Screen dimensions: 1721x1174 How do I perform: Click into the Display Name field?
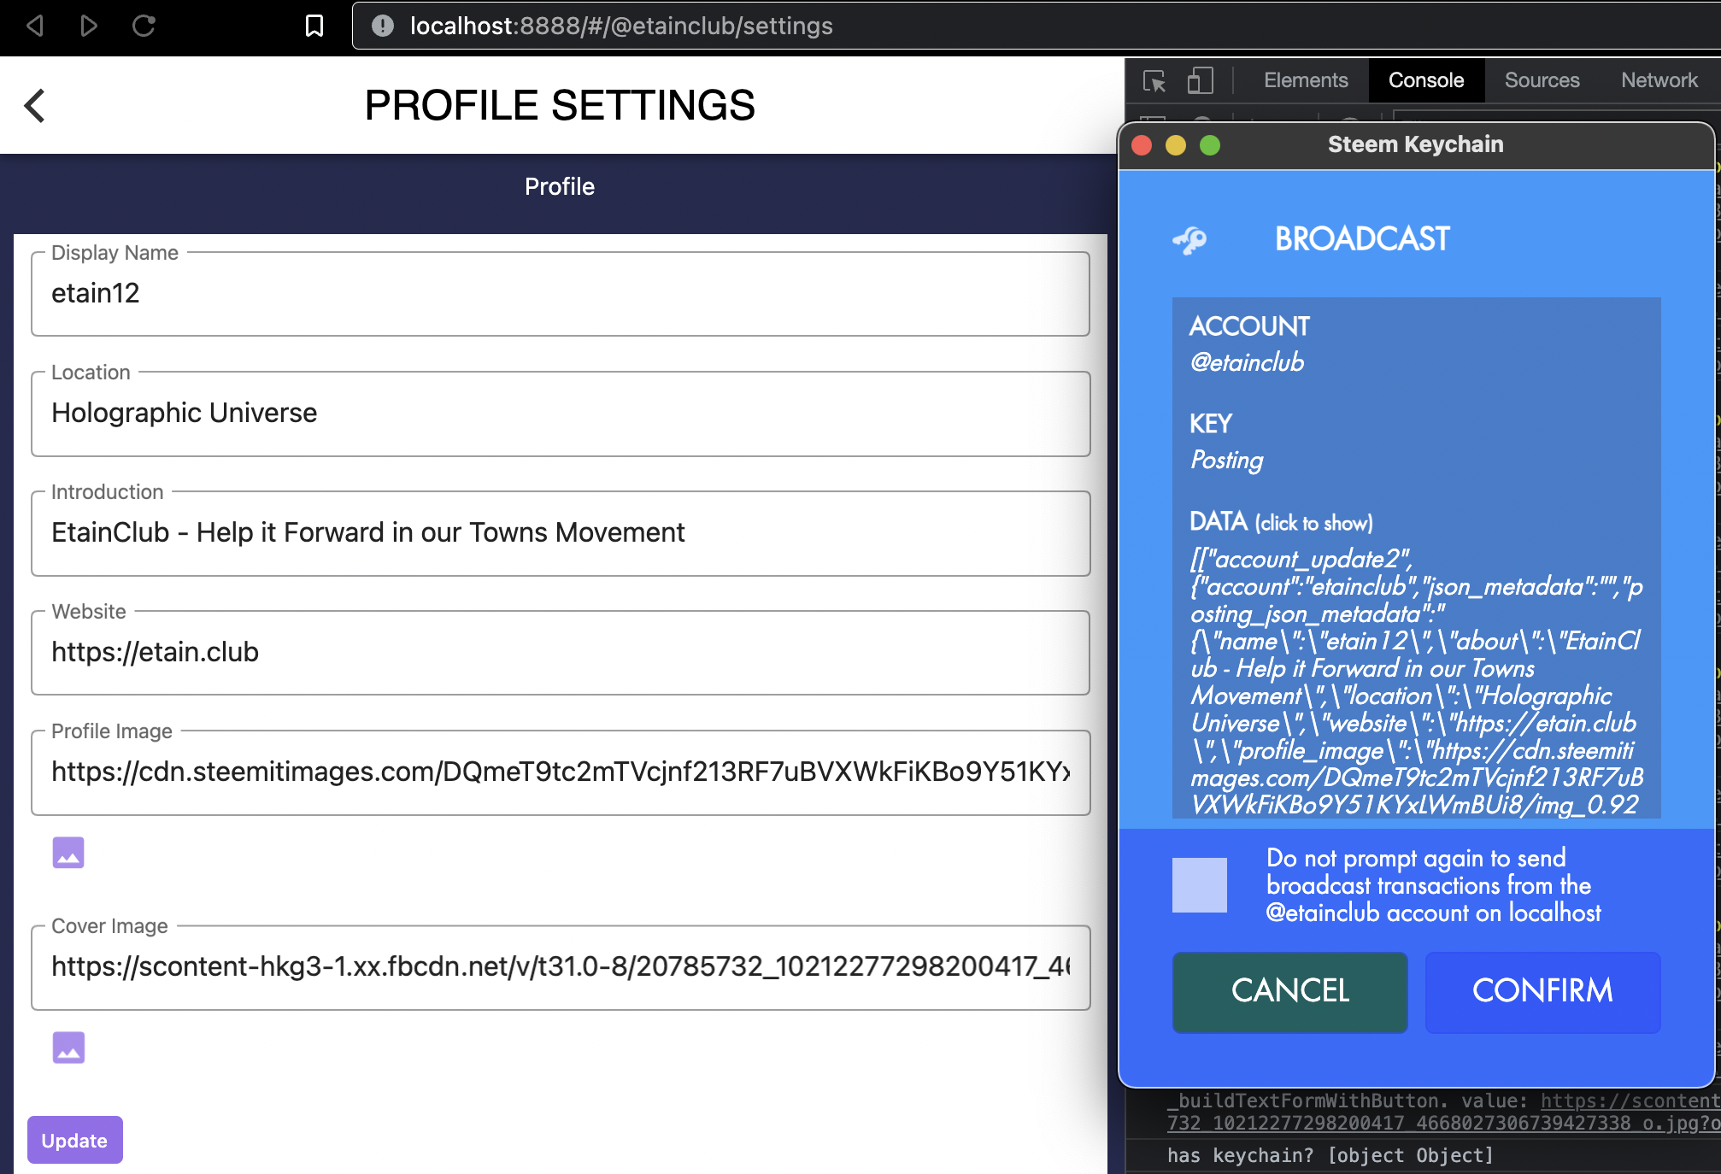tap(560, 294)
